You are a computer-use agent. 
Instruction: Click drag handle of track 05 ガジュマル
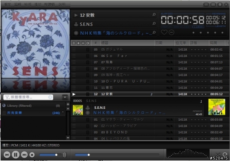coord(74,50)
